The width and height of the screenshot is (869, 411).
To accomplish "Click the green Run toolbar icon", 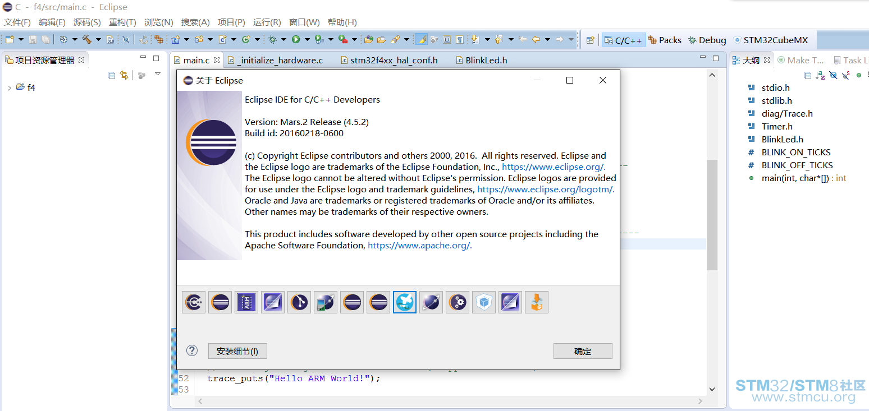I will (x=295, y=39).
